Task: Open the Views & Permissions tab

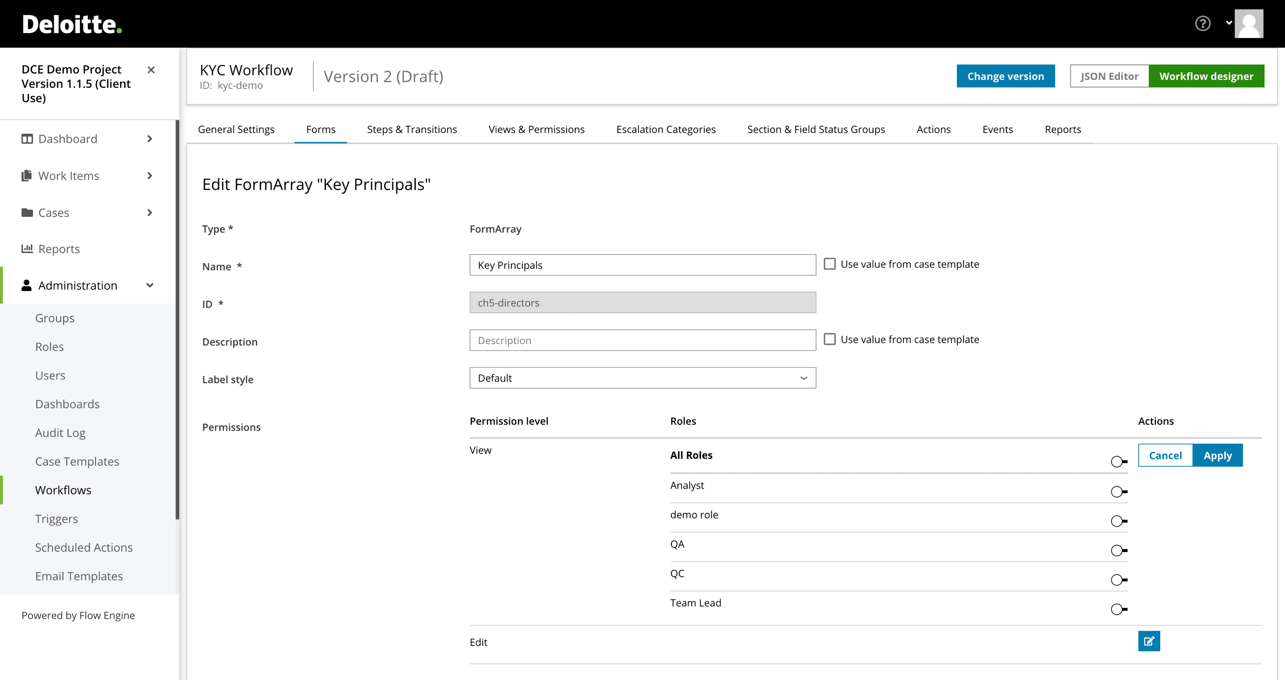Action: (536, 129)
